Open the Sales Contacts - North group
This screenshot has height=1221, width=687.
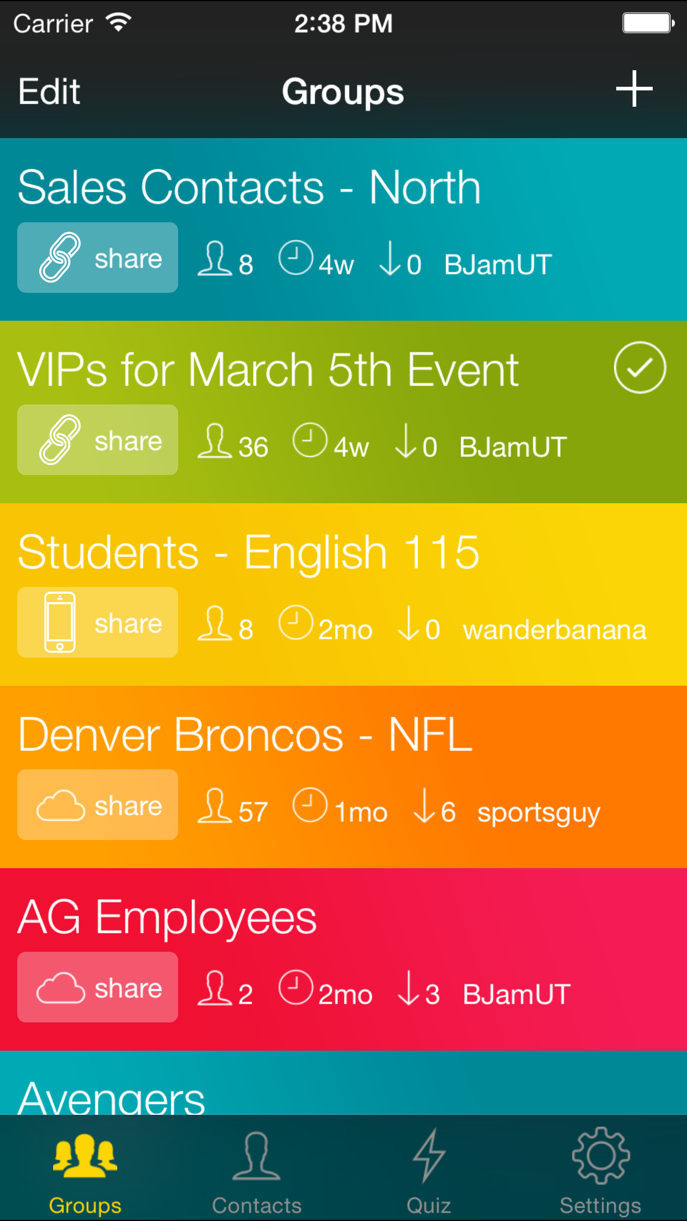coord(249,187)
